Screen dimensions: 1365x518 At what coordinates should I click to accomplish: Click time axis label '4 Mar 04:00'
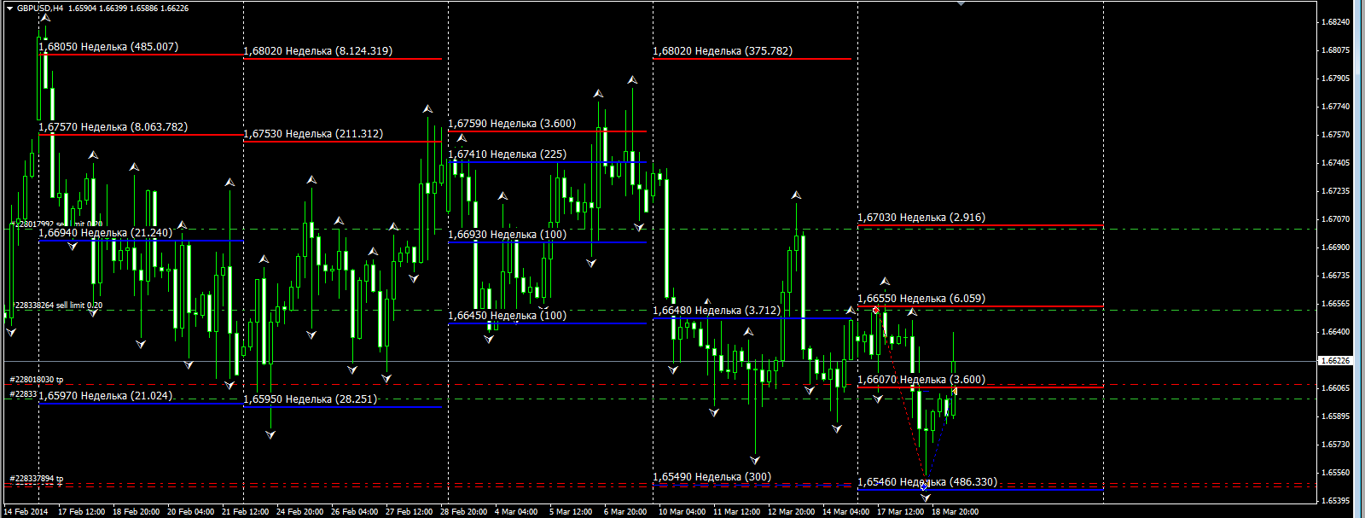tap(516, 512)
